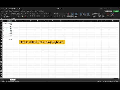This screenshot has width=120, height=90.
Task: Open Sort & Filter menu
Action: (100, 15)
